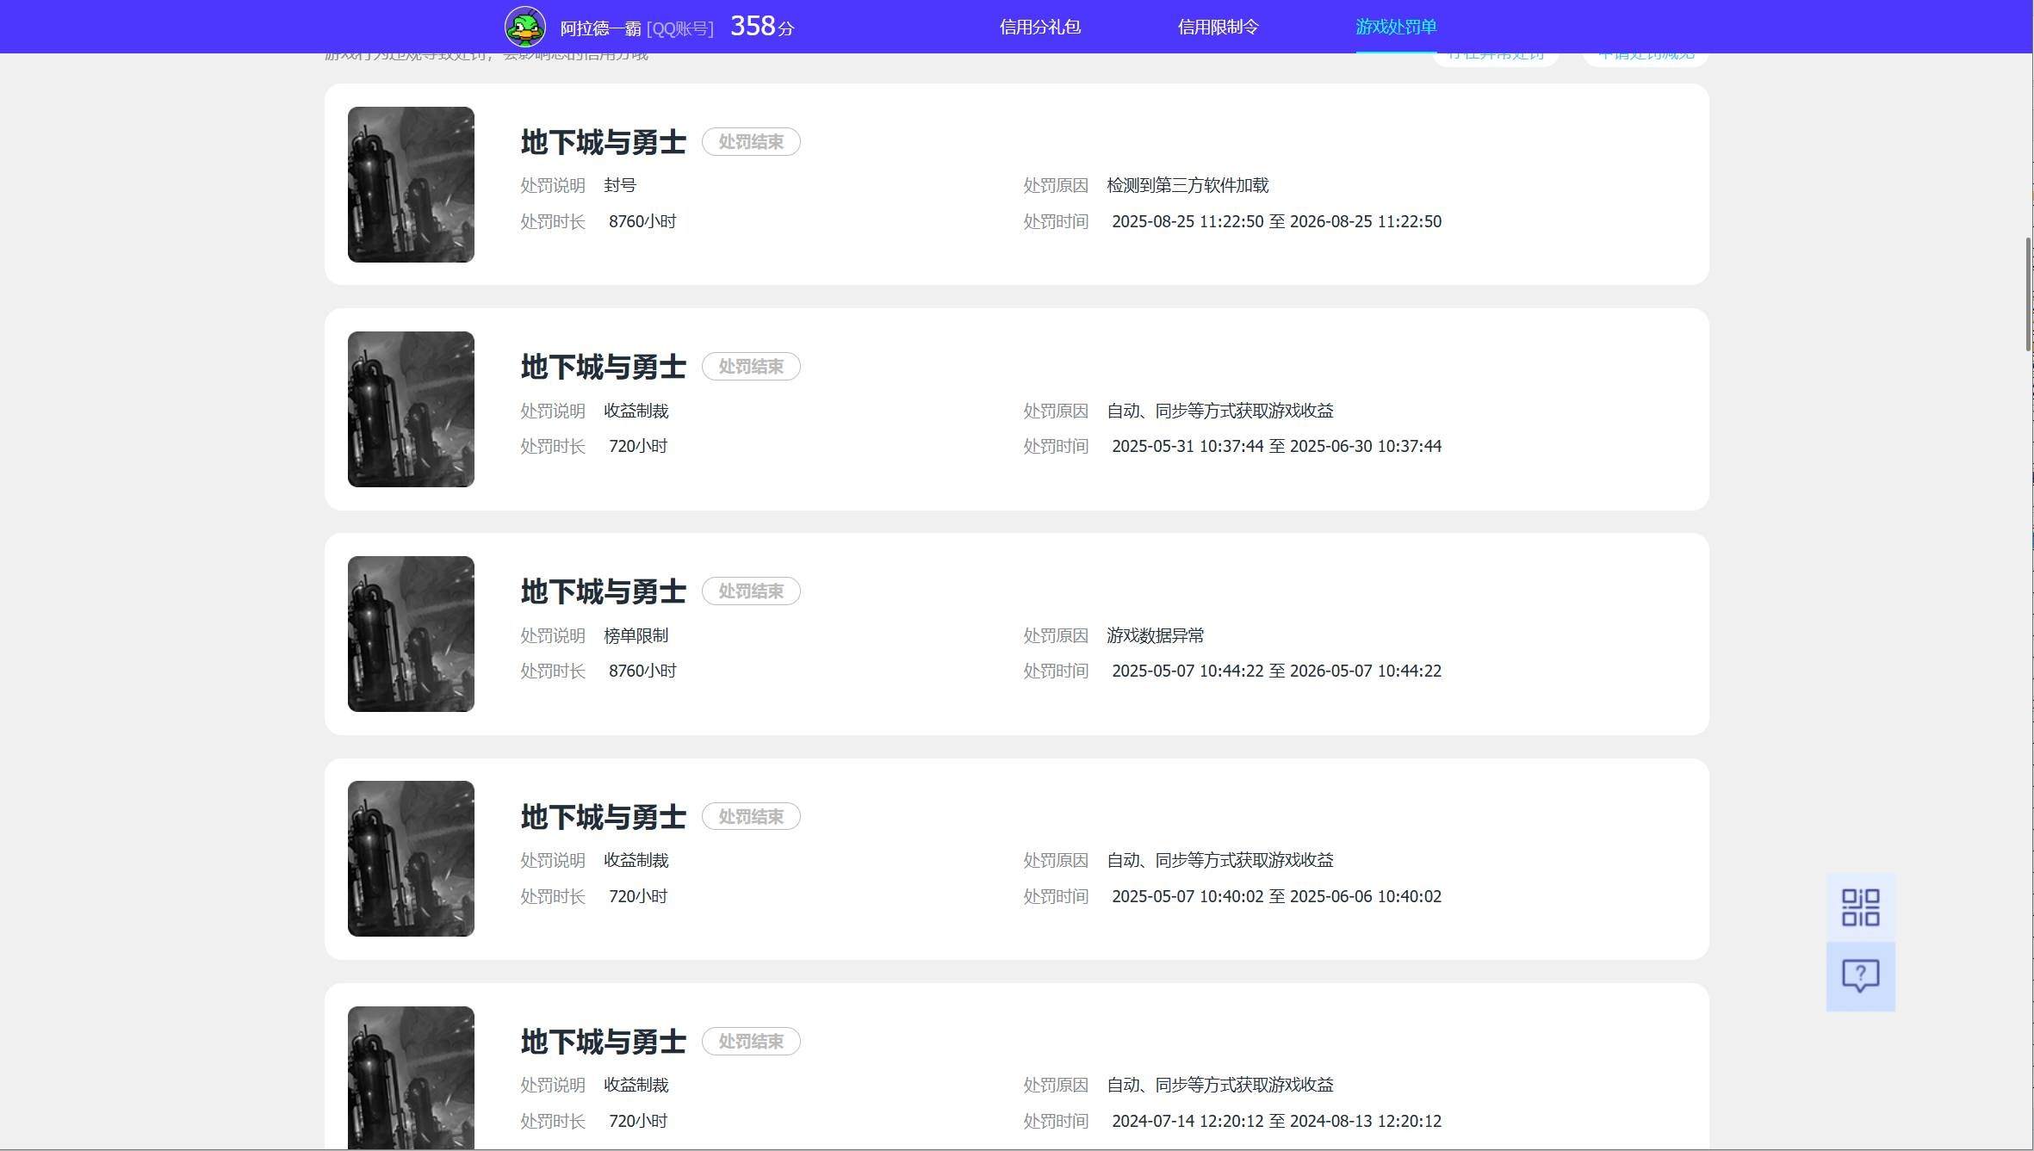This screenshot has height=1151, width=2034.
Task: Click 收益制裁 text in the 2024-07-14 card
Action: point(636,1085)
